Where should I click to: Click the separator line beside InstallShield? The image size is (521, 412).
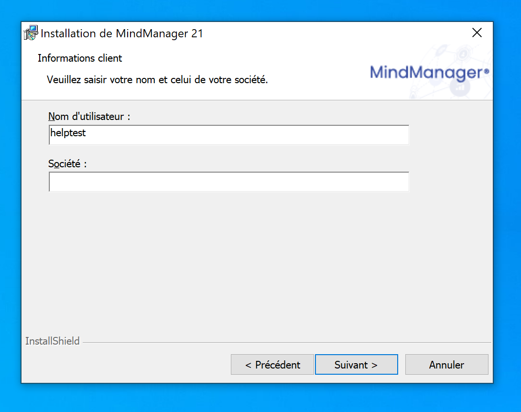coord(287,342)
